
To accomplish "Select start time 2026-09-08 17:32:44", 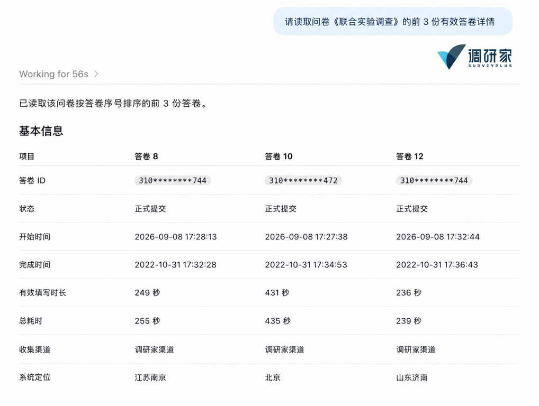I will point(438,237).
